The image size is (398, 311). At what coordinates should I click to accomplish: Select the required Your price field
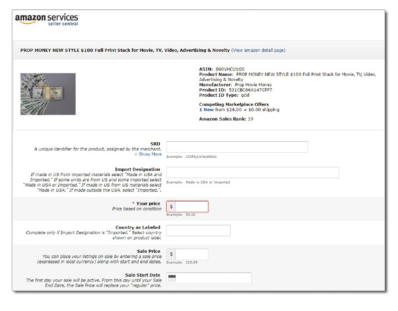click(x=191, y=207)
